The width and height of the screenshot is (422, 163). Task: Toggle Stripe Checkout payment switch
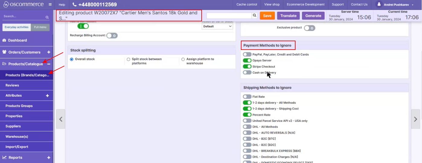point(247,66)
